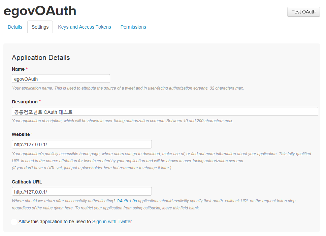Screen dimensions: 326x236
Task: Click the placeholder URL note in parentheses
Action: click(91, 168)
